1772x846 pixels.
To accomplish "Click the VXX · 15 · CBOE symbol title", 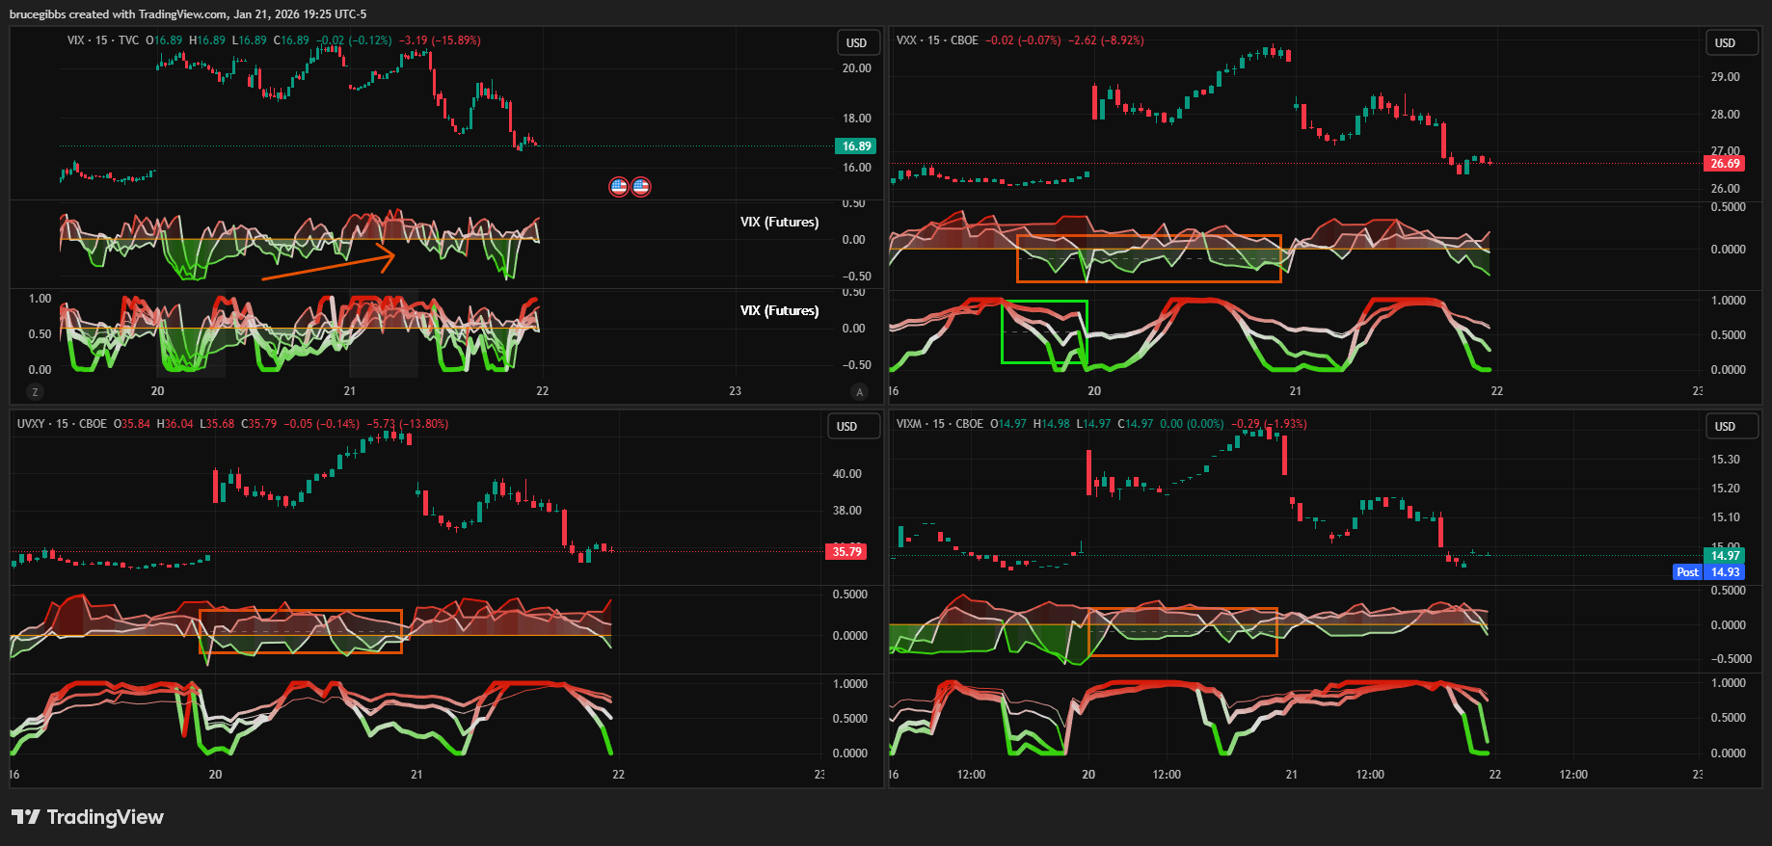I will (937, 40).
